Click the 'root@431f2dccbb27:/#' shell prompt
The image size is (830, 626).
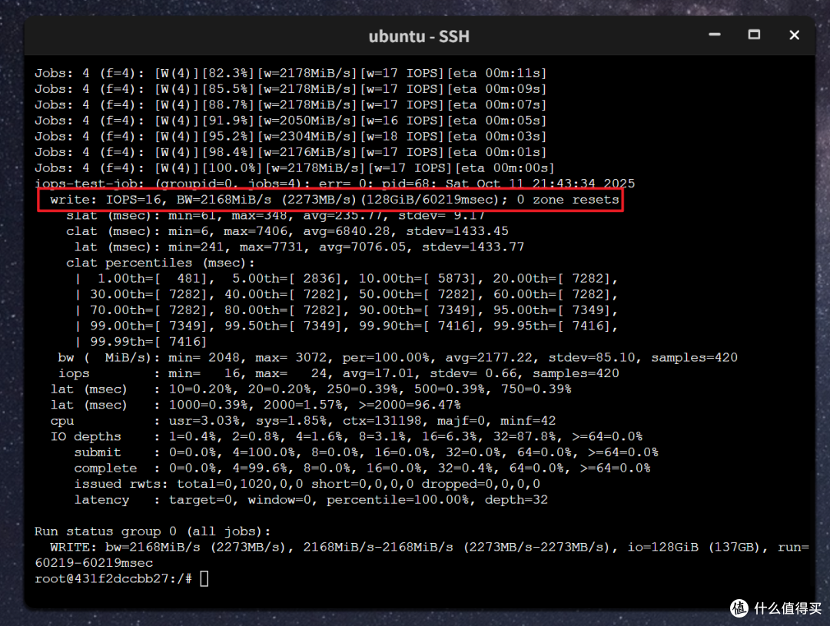tap(113, 579)
